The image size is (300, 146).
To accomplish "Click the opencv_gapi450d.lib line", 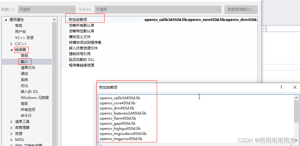I will pos(117,123).
